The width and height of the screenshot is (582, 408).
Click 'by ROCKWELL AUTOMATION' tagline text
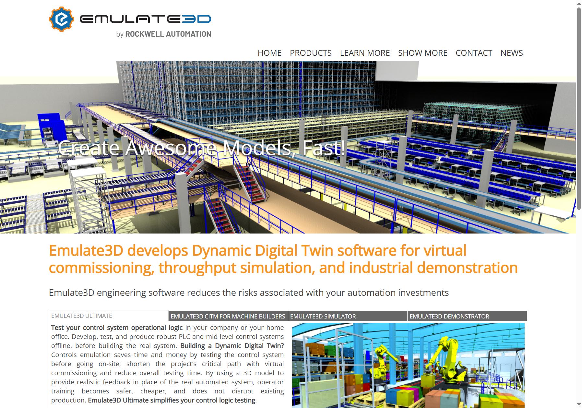163,34
